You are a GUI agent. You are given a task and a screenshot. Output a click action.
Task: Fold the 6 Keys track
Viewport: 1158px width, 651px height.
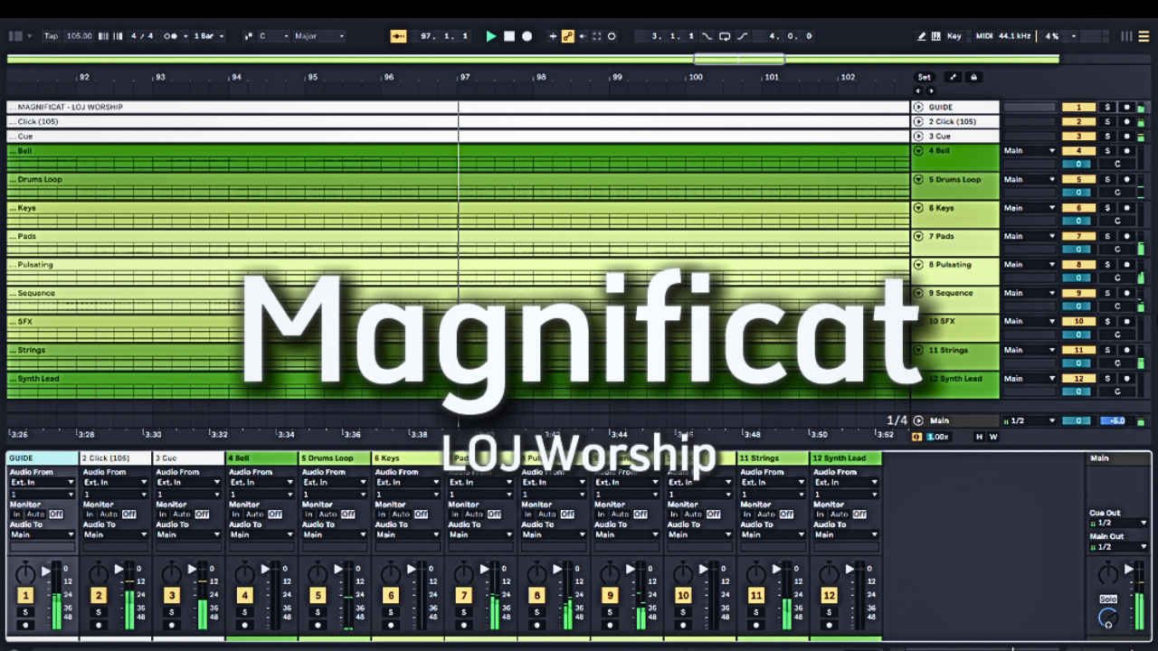click(x=918, y=208)
